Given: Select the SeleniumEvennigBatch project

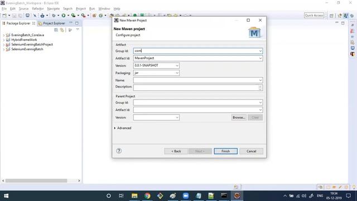Looking at the screenshot, I should [27, 49].
